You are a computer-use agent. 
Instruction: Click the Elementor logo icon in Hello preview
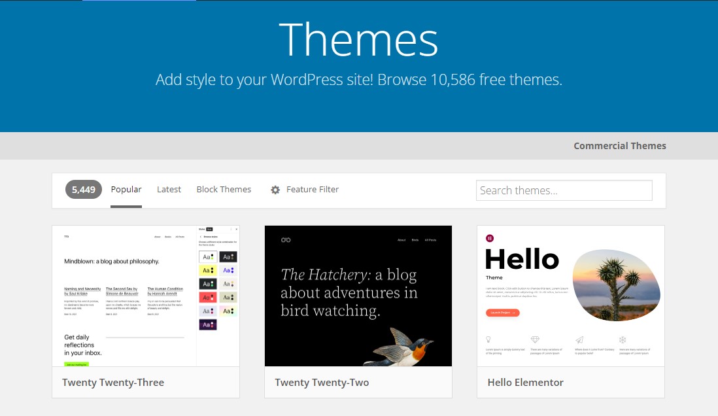pyautogui.click(x=490, y=238)
